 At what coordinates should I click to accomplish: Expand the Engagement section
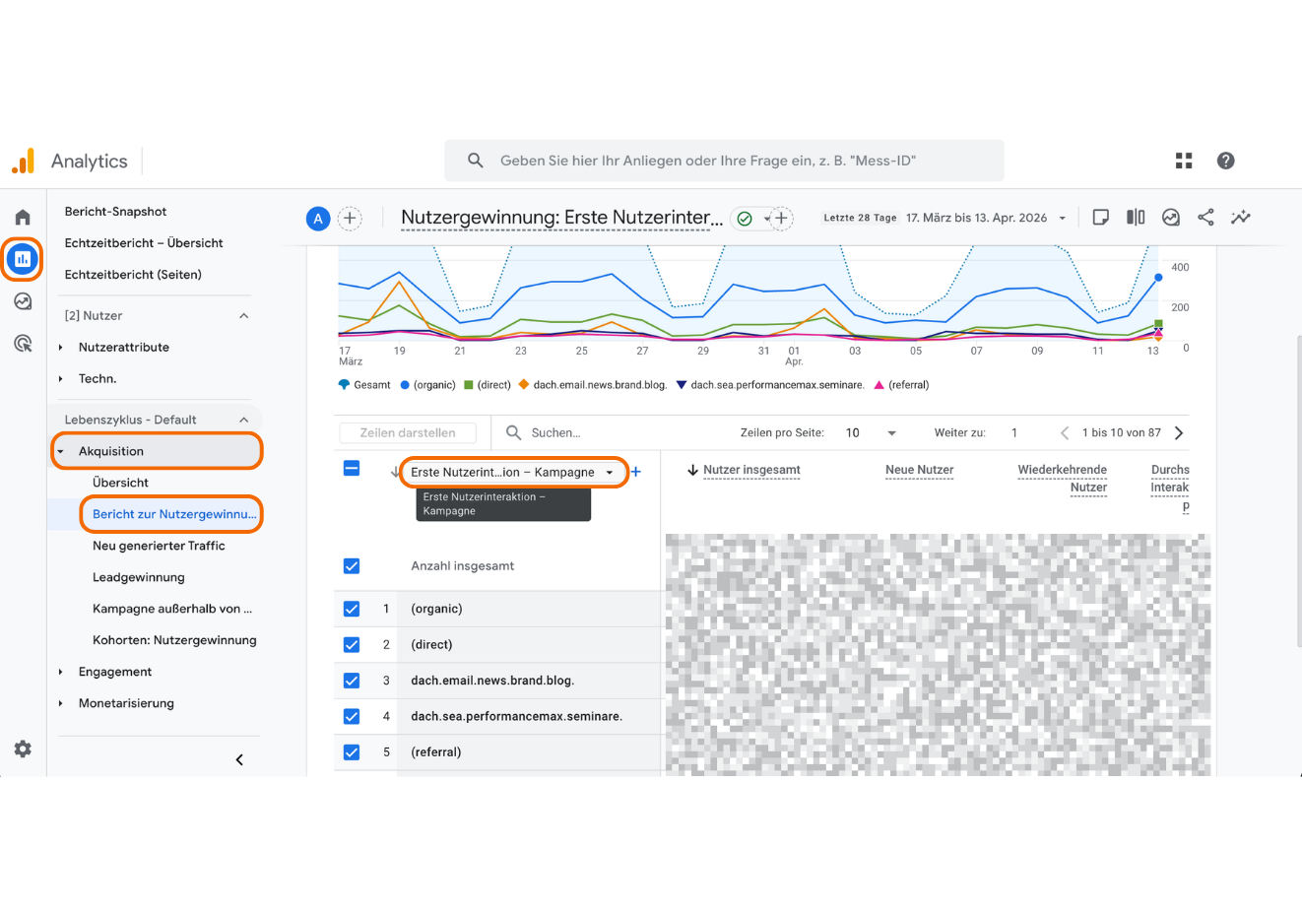pyautogui.click(x=115, y=672)
